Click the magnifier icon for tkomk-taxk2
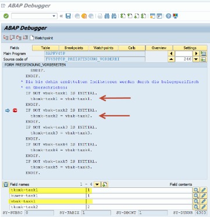 coord(196,207)
